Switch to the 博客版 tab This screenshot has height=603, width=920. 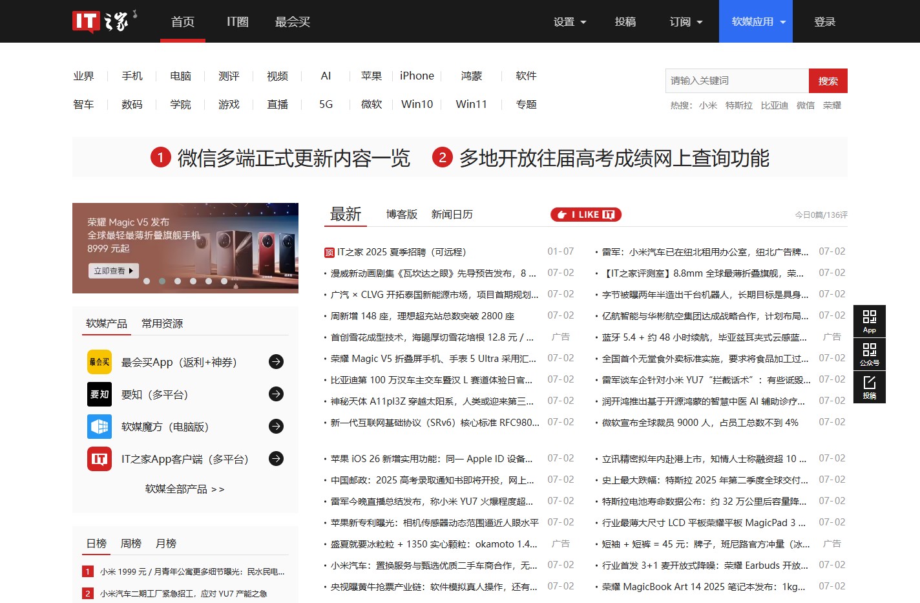point(402,215)
